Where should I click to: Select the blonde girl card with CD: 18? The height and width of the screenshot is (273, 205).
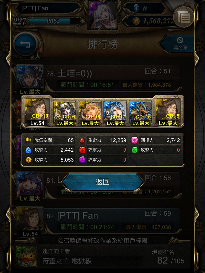tap(90, 113)
